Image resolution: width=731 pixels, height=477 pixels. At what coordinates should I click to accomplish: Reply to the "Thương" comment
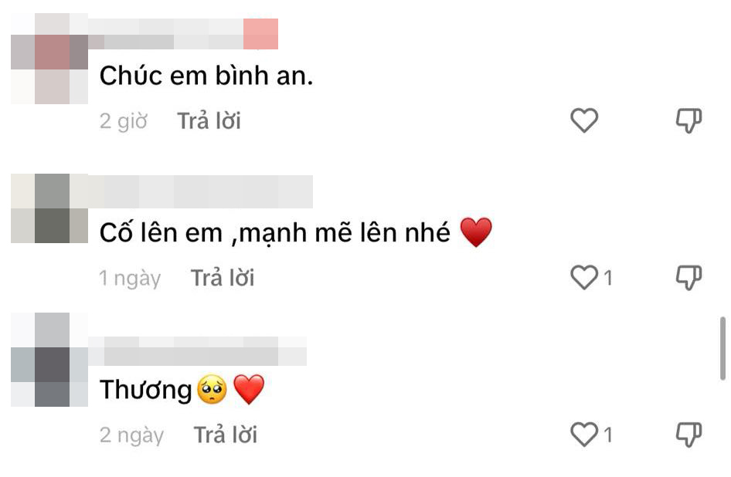(225, 435)
